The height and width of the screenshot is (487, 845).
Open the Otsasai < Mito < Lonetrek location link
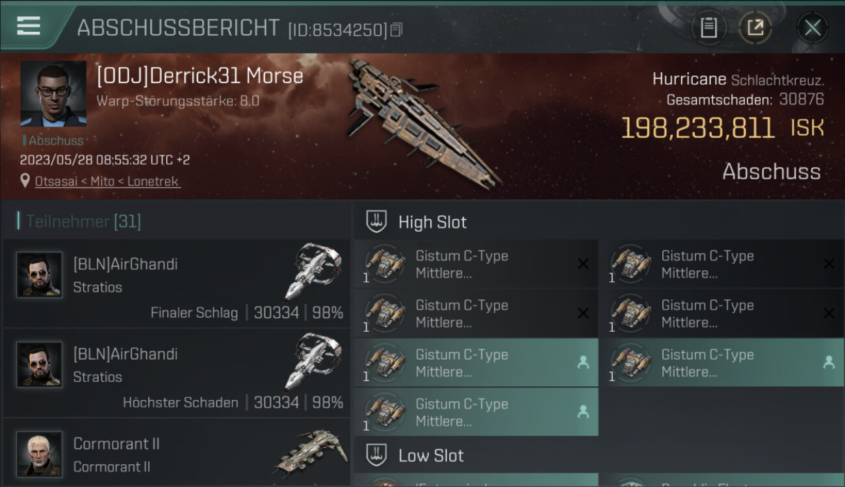pyautogui.click(x=107, y=182)
